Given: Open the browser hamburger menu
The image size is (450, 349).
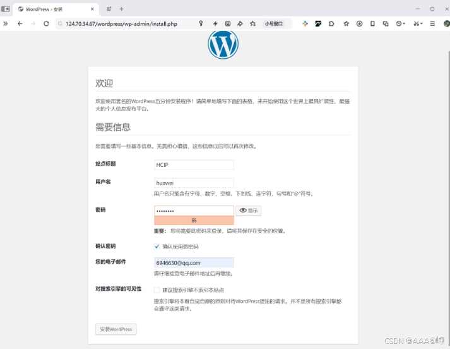Looking at the screenshot, I should [x=432, y=23].
